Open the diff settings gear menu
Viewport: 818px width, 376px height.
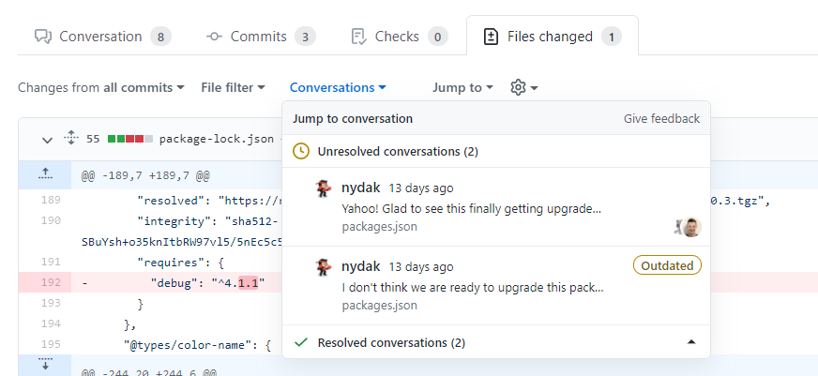coord(523,87)
